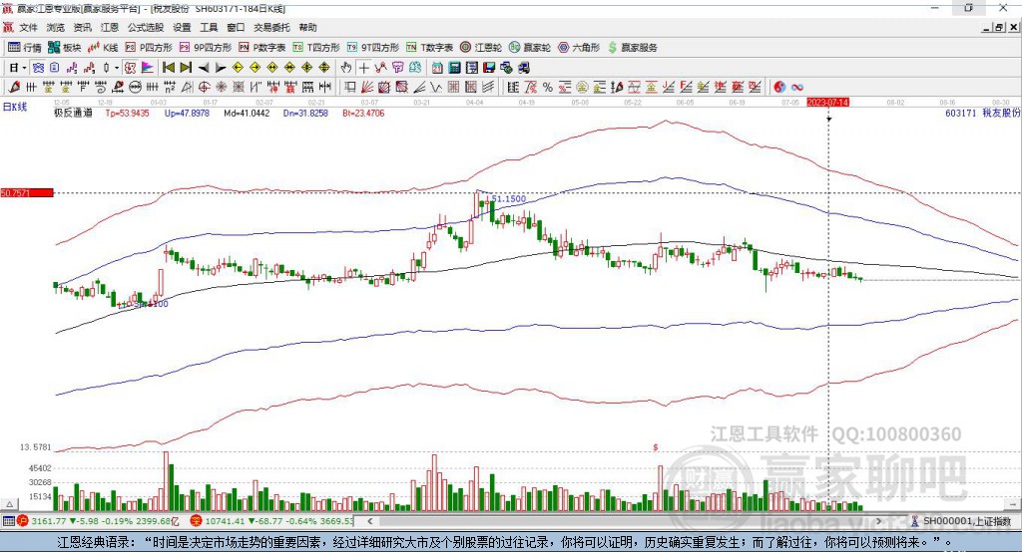1022x552 pixels.
Task: Click the black left arrow icon
Action: [204, 68]
